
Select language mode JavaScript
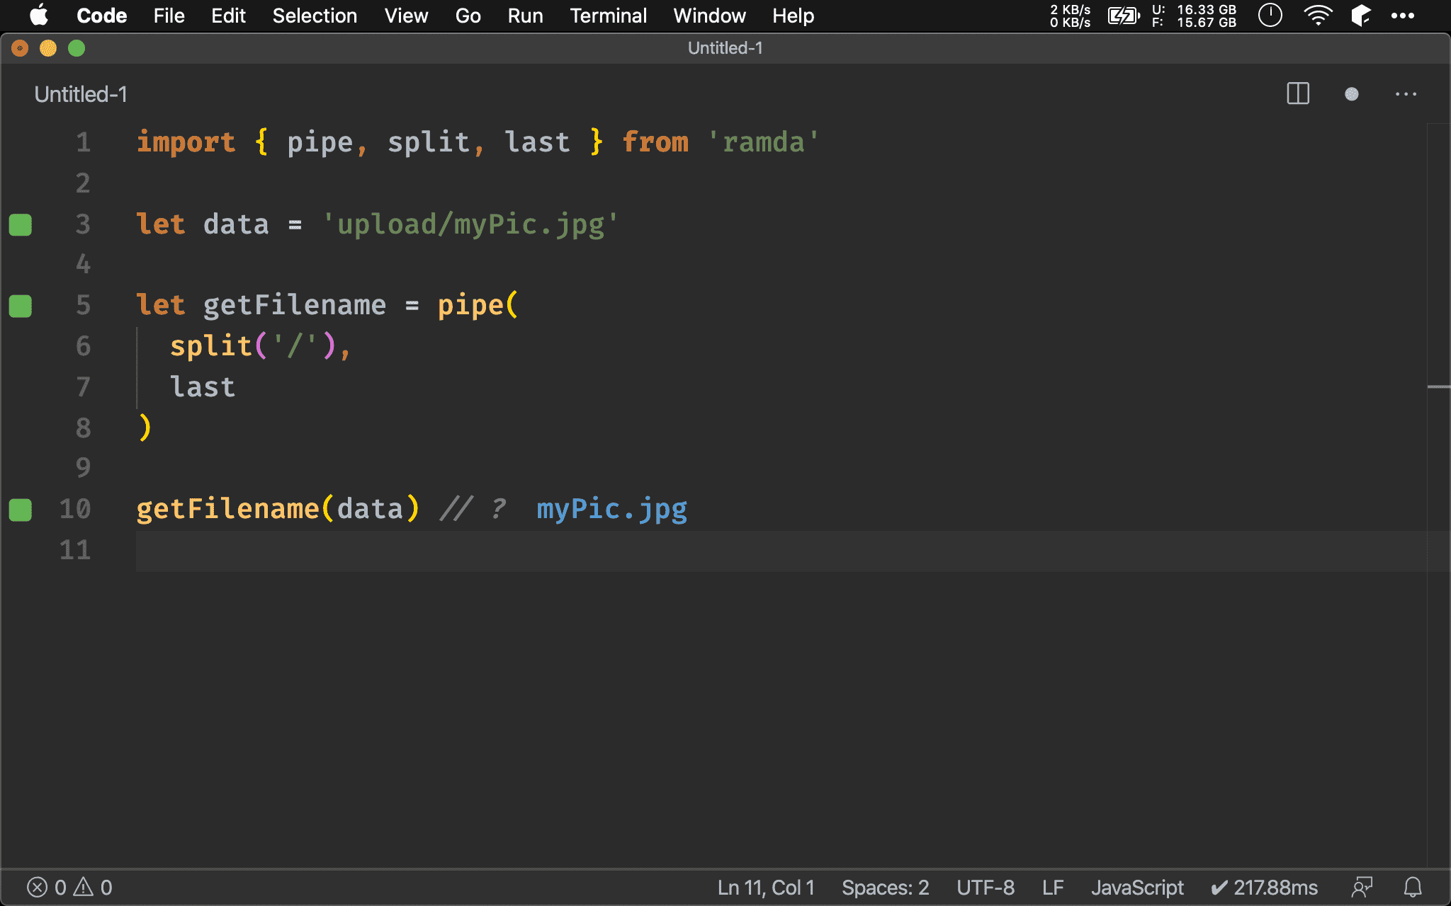[x=1137, y=888]
